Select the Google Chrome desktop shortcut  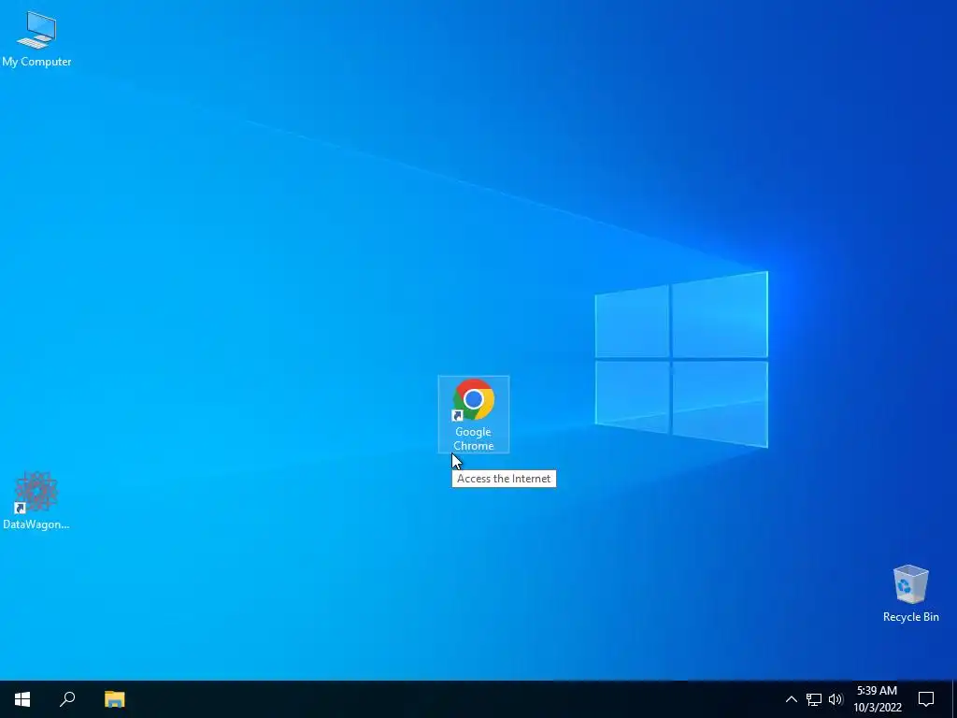(x=474, y=414)
